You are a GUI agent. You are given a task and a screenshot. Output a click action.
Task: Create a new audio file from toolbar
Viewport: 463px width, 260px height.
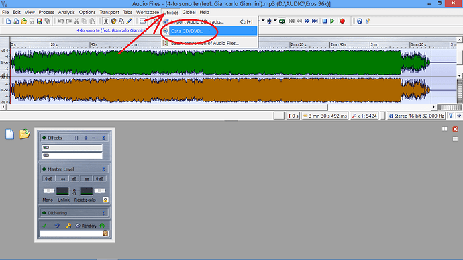pyautogui.click(x=8, y=21)
